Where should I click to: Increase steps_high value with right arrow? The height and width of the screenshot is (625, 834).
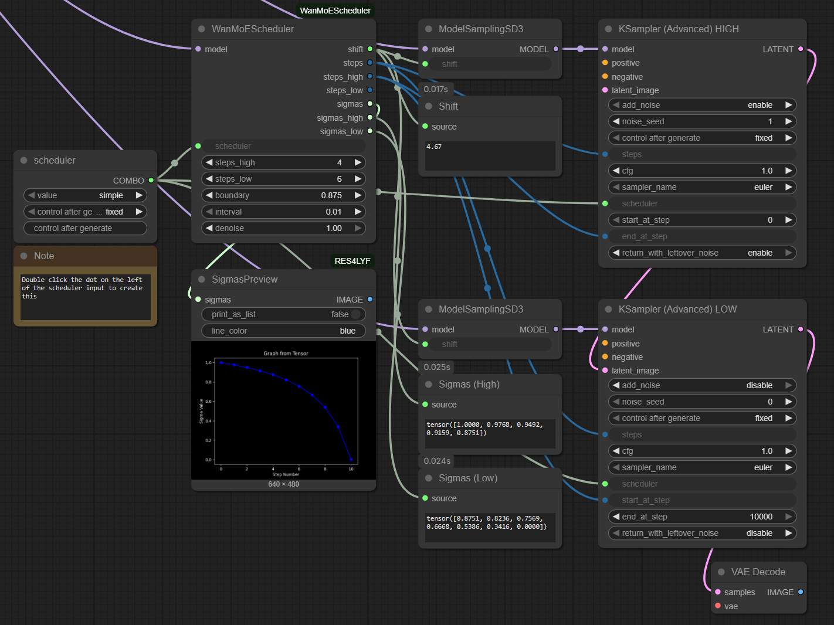click(358, 162)
